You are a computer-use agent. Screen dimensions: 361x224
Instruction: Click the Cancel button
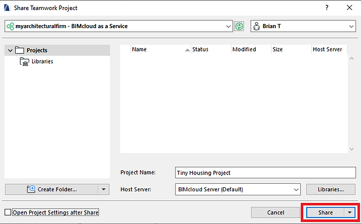(x=276, y=212)
